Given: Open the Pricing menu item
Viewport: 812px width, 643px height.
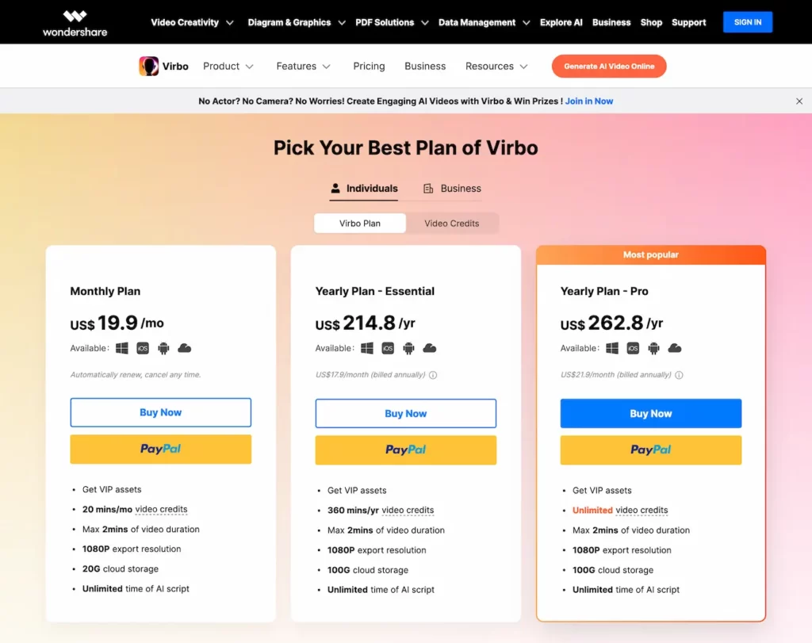Looking at the screenshot, I should click(x=369, y=66).
